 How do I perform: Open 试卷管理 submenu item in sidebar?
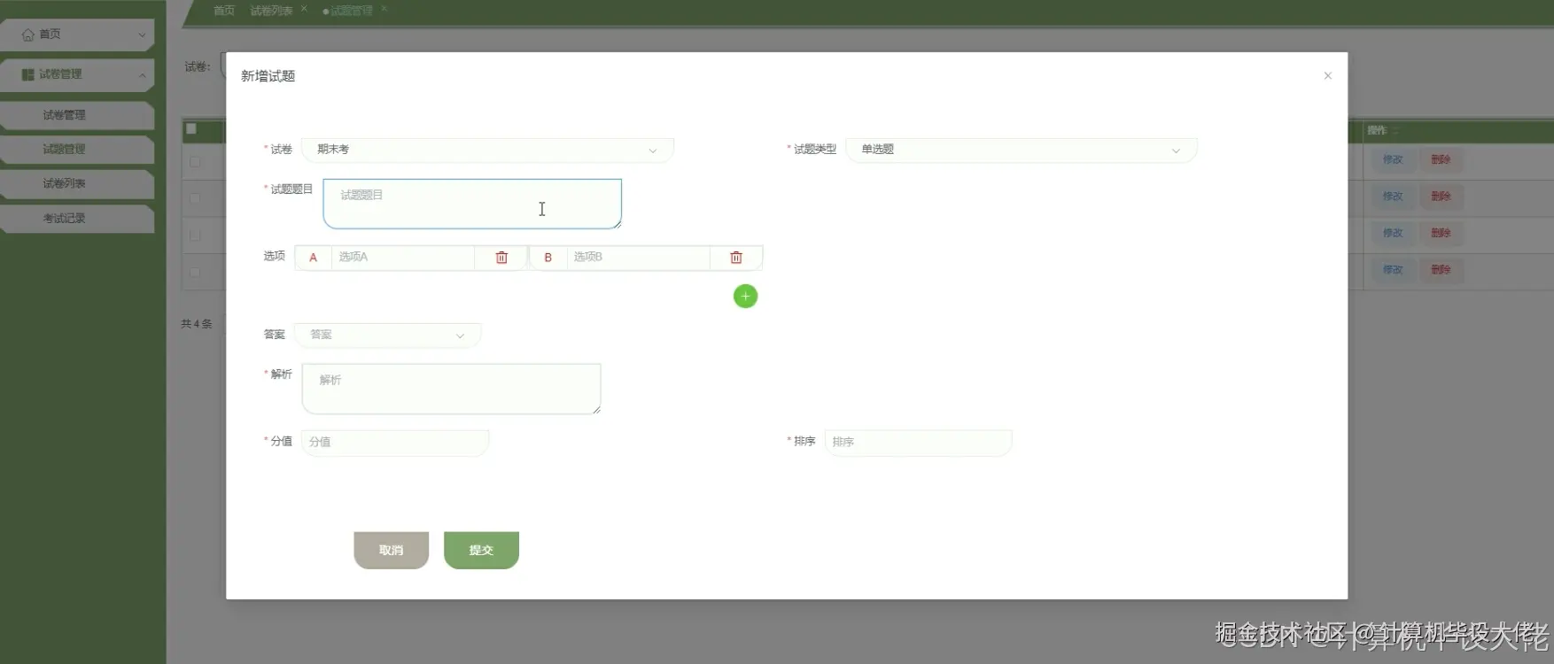[77, 115]
